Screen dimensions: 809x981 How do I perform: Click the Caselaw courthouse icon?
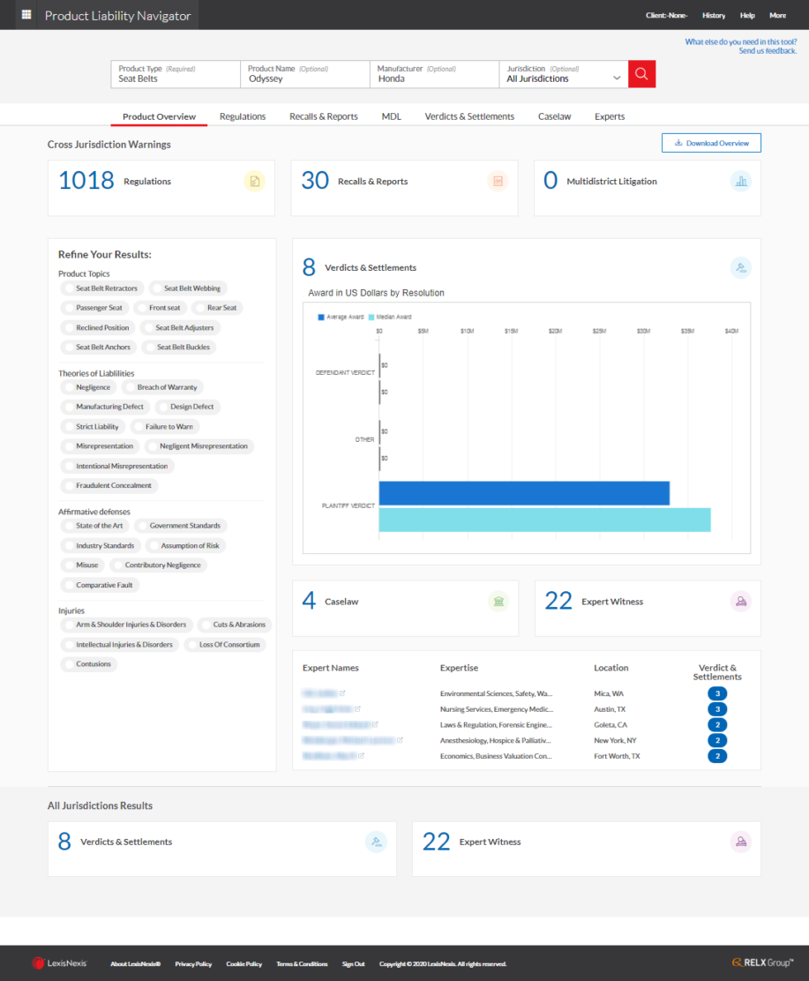click(498, 602)
